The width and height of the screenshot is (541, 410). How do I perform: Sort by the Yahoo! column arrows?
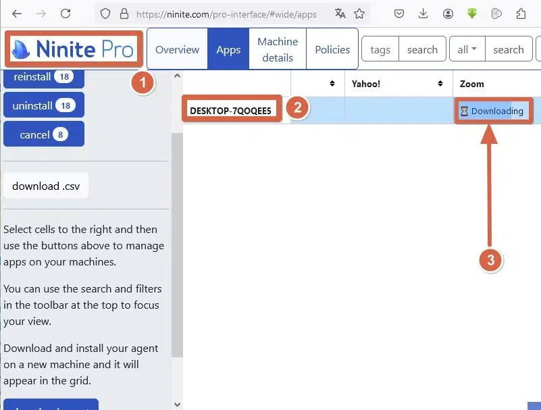click(x=440, y=84)
